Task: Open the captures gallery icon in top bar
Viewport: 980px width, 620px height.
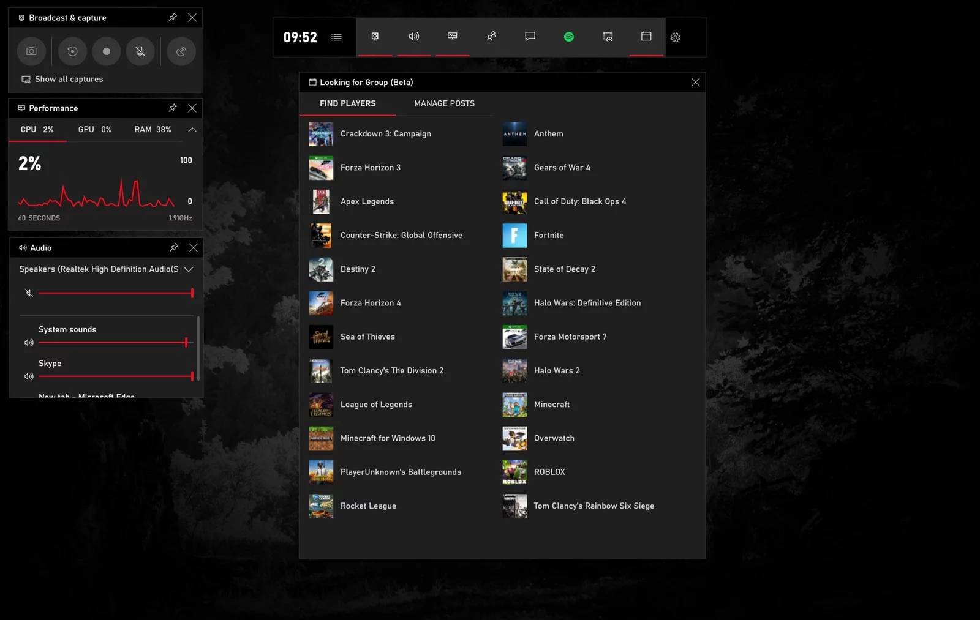Action: pyautogui.click(x=608, y=37)
